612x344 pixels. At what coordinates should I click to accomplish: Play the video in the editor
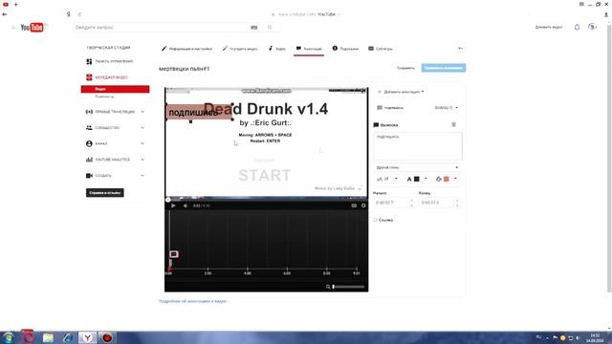click(173, 205)
